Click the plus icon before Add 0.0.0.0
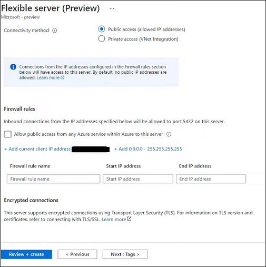Screen dimensions: 266x267 (115, 149)
